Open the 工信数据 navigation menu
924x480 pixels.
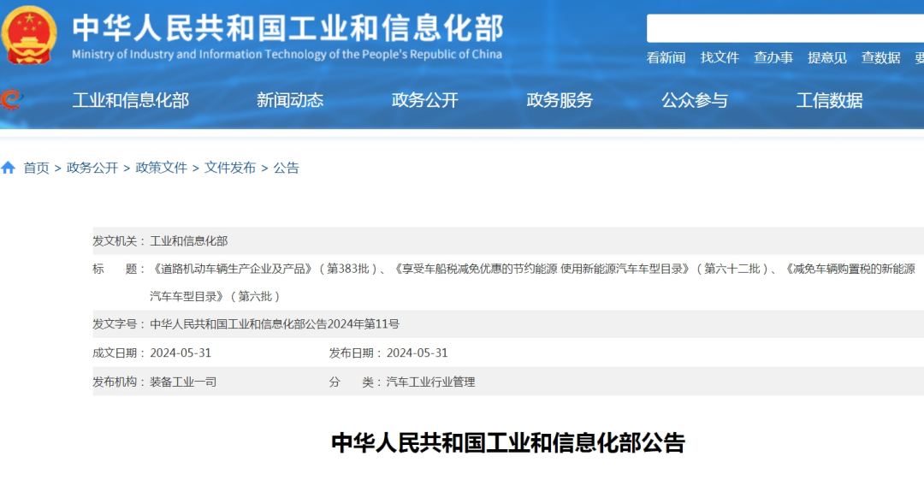tap(829, 100)
